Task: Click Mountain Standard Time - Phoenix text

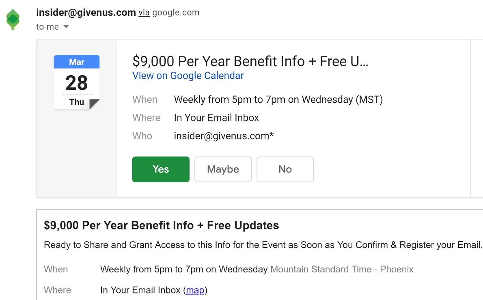Action: (342, 270)
